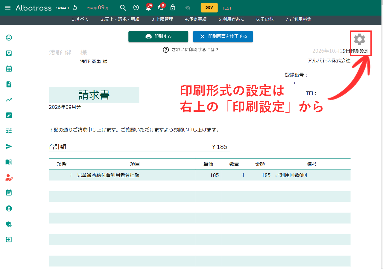This screenshot has width=383, height=269.
Task: Switch to the 2.売上・請求・明細 tab
Action: pyautogui.click(x=120, y=19)
